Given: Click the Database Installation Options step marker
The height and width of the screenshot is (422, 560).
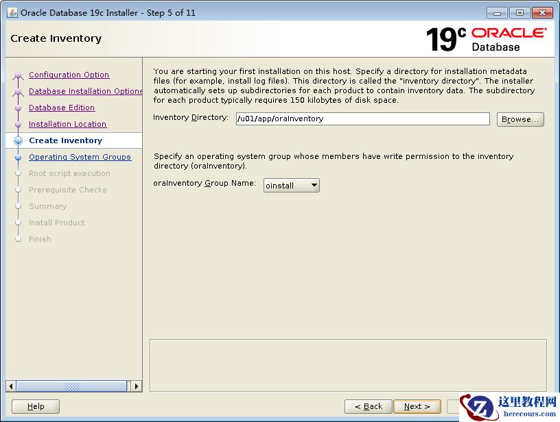Looking at the screenshot, I should [x=19, y=92].
